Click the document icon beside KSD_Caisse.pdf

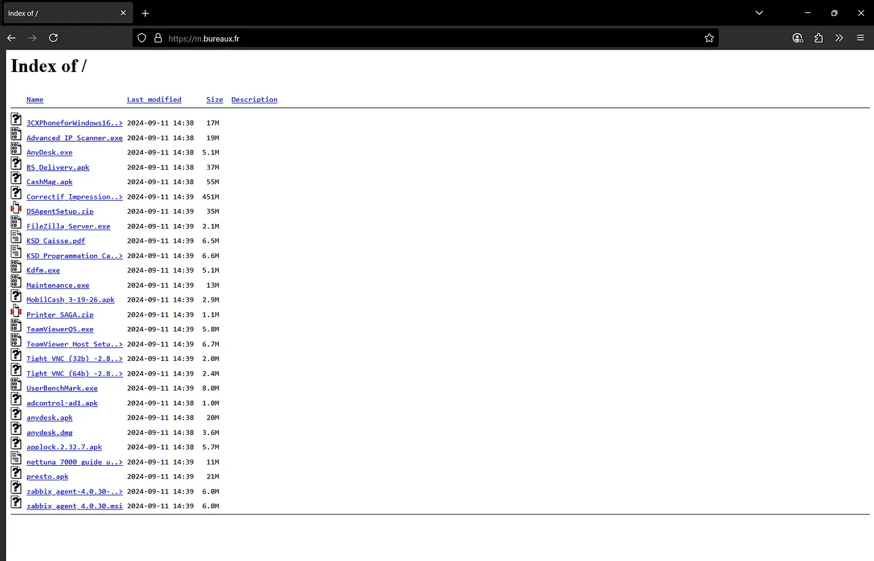pos(16,237)
